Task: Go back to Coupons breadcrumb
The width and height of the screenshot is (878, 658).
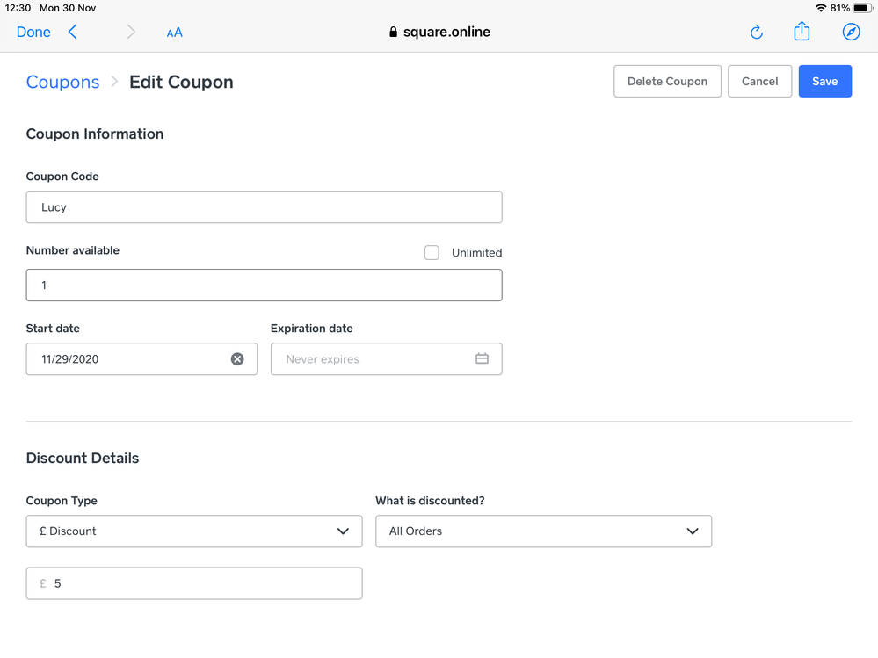Action: tap(62, 82)
